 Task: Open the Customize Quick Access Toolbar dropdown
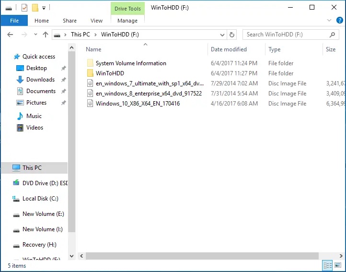pyautogui.click(x=44, y=9)
